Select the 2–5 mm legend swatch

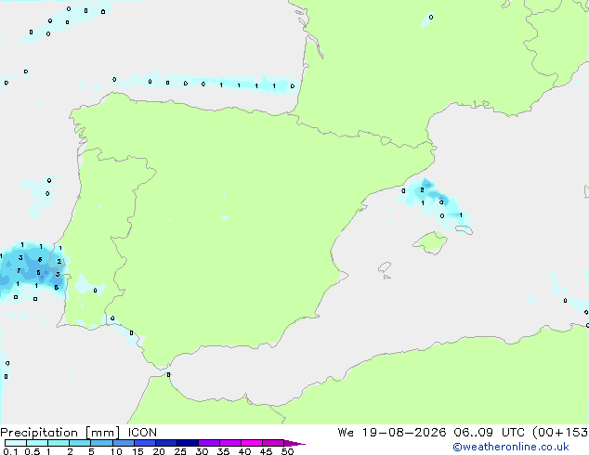80,443
